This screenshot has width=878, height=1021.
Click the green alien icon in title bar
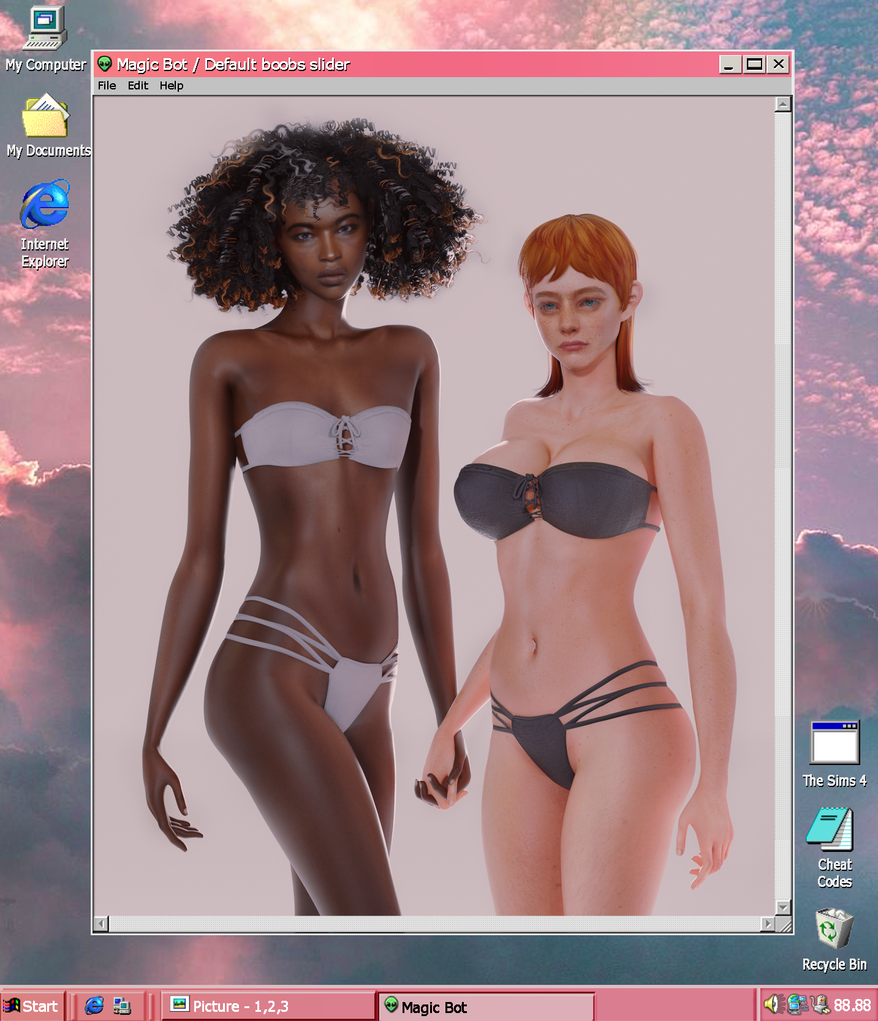(105, 64)
